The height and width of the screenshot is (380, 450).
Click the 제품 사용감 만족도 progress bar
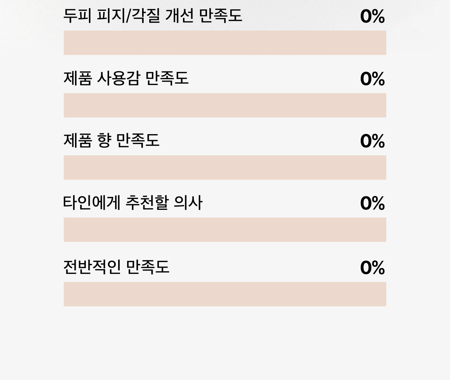225,105
